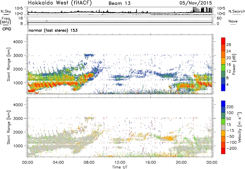Click power colorbar label '16'
Image resolution: width=245 pixels, height=169 pixels.
(x=228, y=65)
